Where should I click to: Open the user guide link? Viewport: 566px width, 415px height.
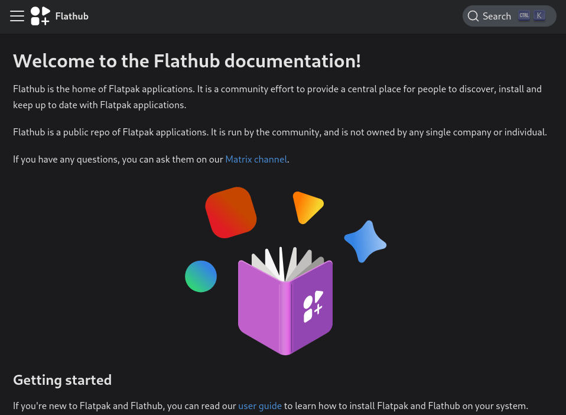(x=260, y=406)
